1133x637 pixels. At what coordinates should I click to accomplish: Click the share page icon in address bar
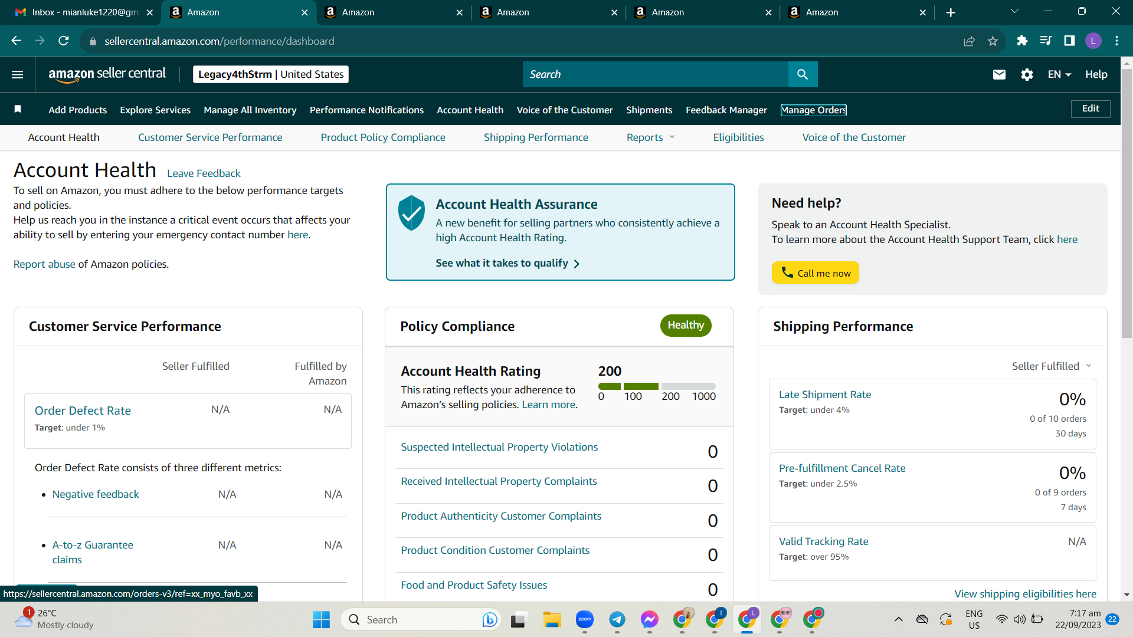[x=969, y=41]
